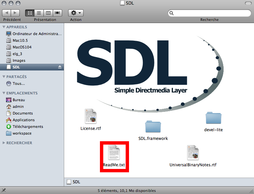
Task: Click the ReadMe.txt name label
Action: (114, 165)
